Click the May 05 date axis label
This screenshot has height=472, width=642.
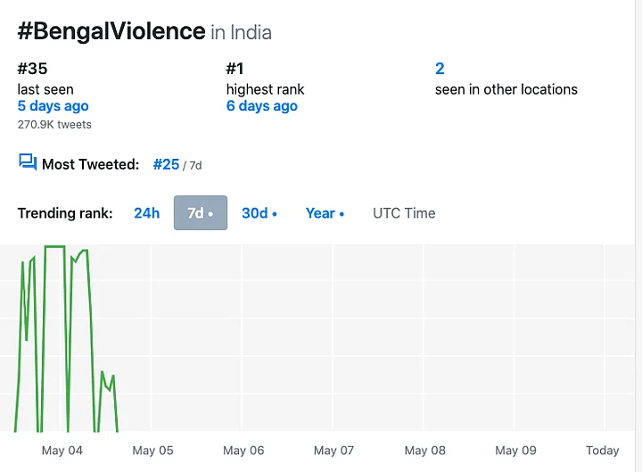click(x=152, y=451)
